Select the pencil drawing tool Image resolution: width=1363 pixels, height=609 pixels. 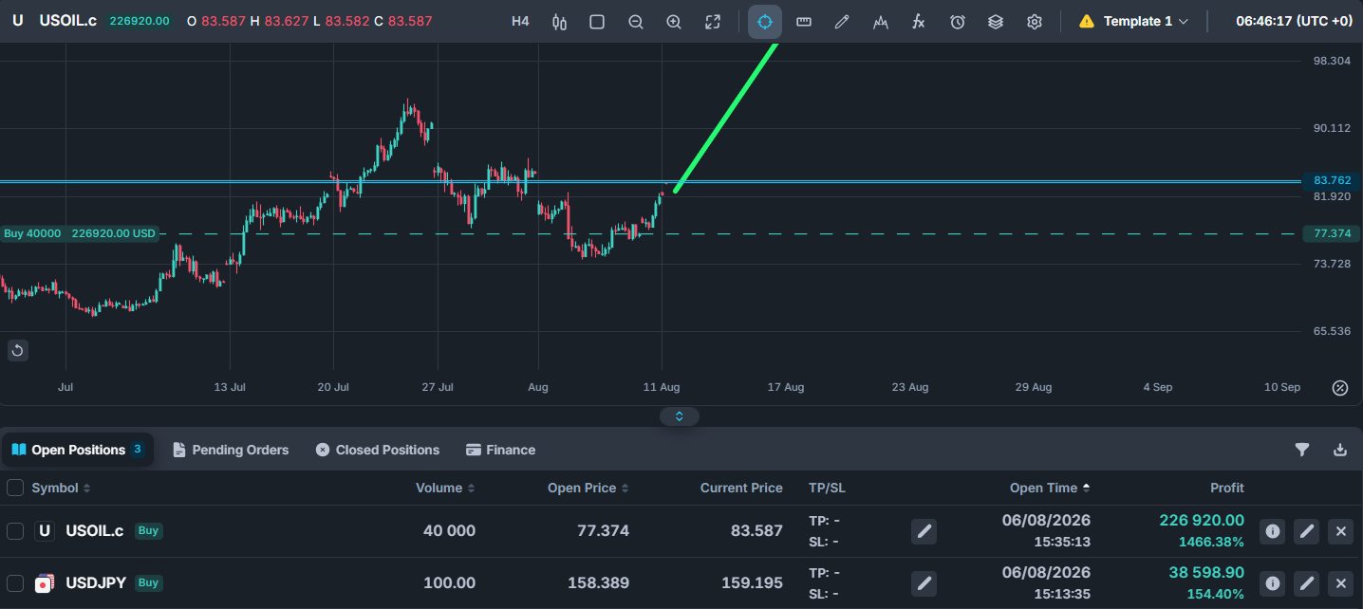842,22
